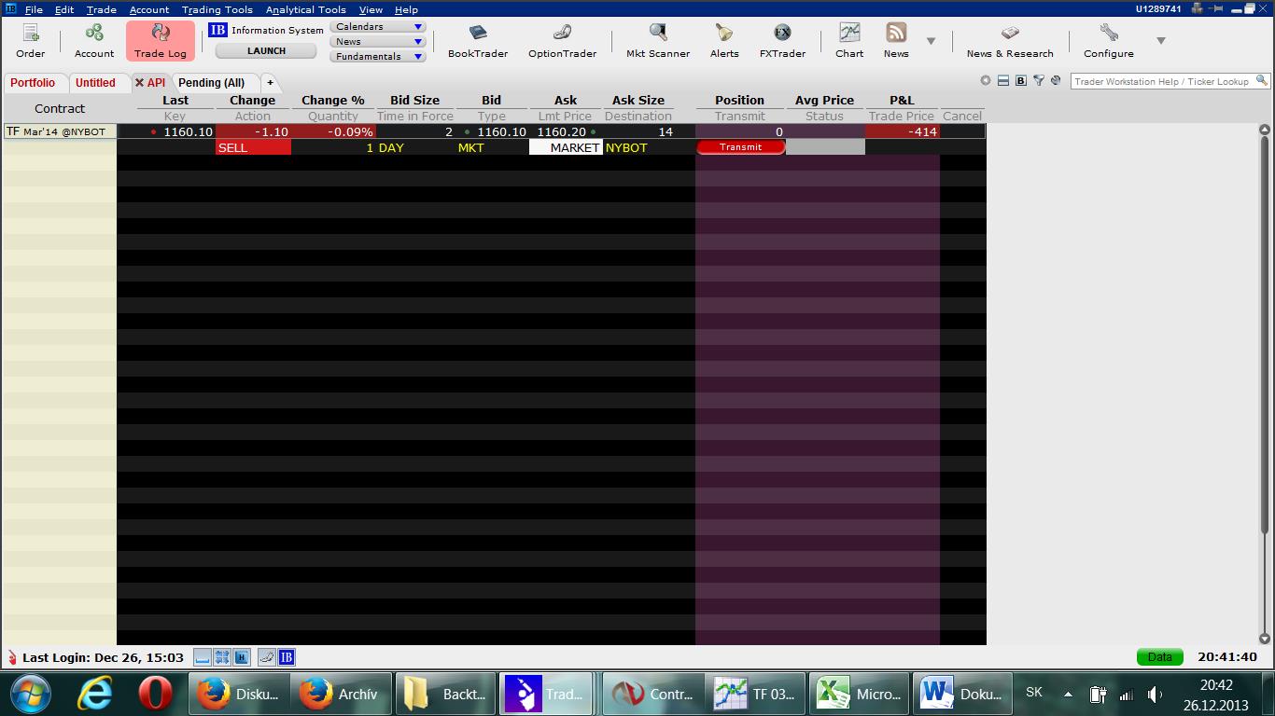Click the MKT order type cell
The width and height of the screenshot is (1275, 716).
491,147
